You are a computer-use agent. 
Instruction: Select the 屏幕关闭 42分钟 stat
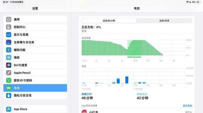pyautogui.click(x=142, y=96)
